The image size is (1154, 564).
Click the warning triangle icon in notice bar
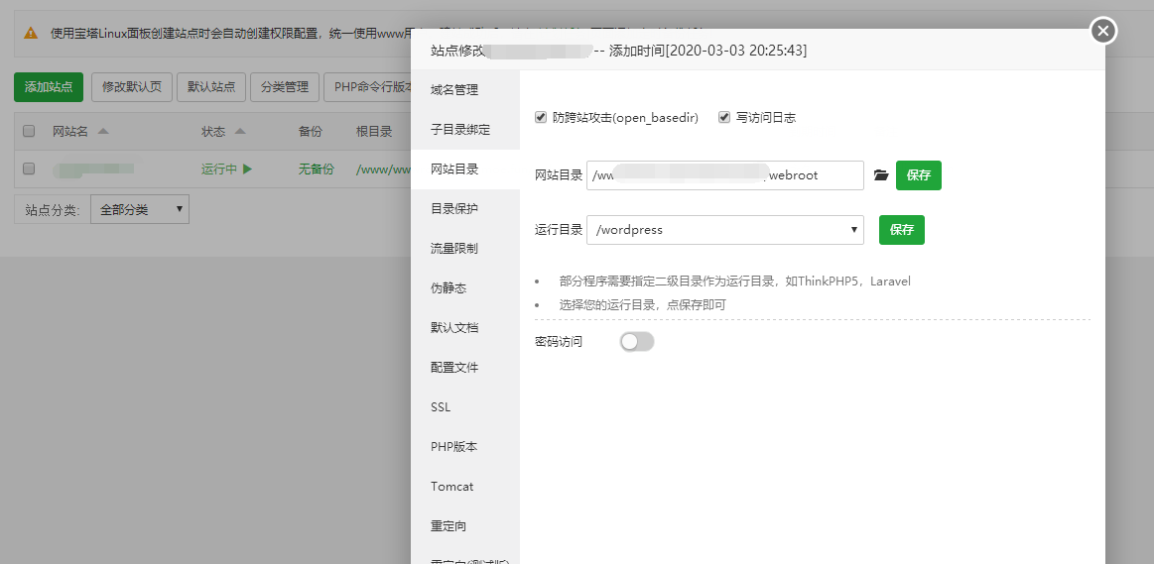(x=31, y=33)
